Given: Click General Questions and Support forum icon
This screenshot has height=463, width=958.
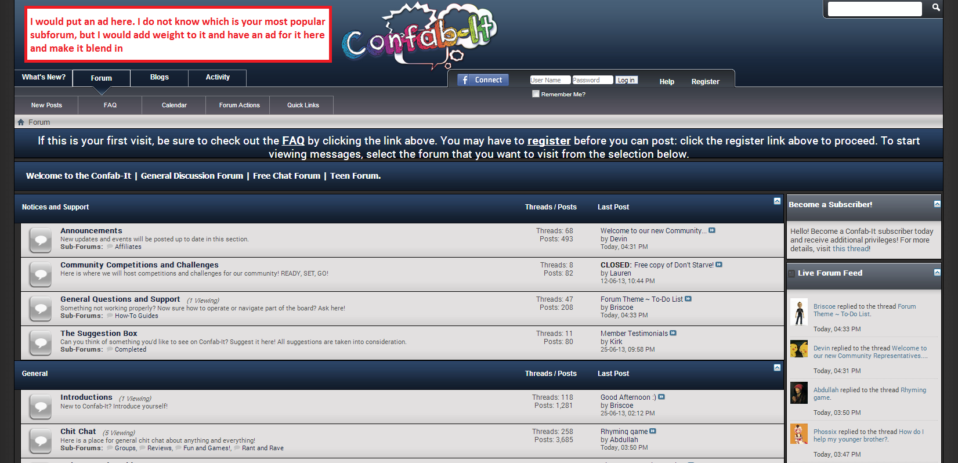Looking at the screenshot, I should tap(41, 309).
